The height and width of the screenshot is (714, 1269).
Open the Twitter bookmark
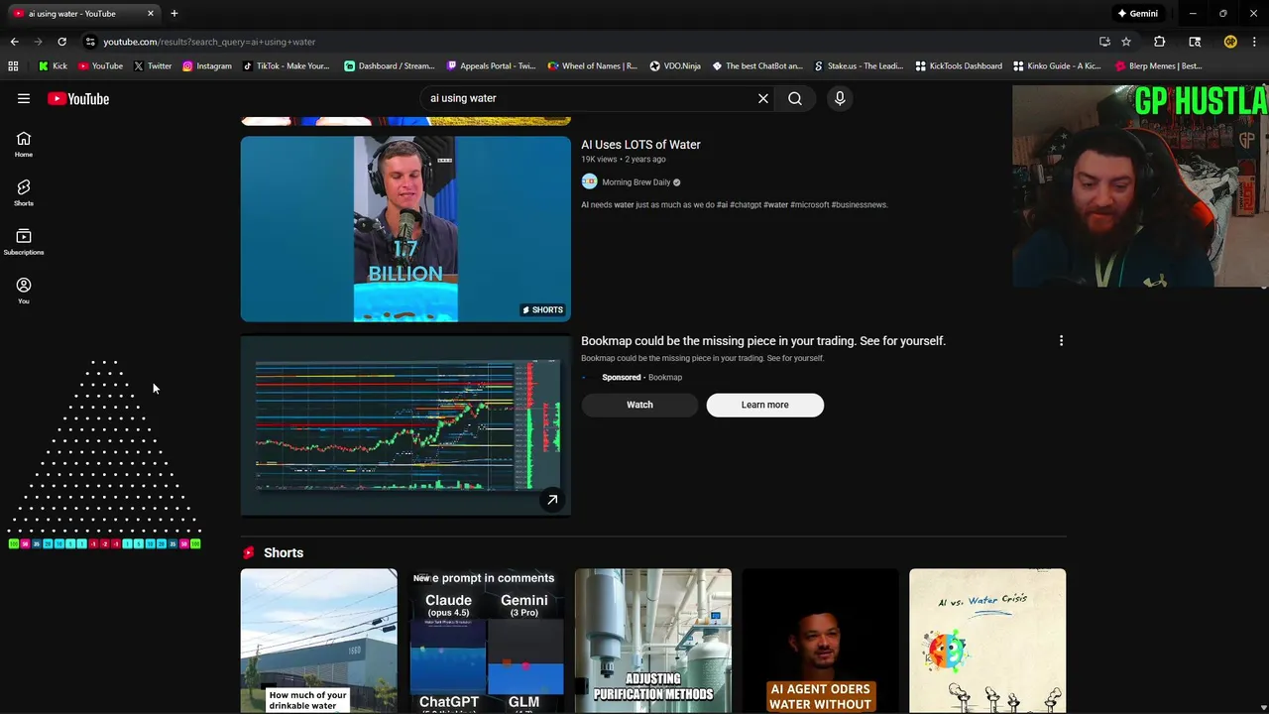pos(153,66)
